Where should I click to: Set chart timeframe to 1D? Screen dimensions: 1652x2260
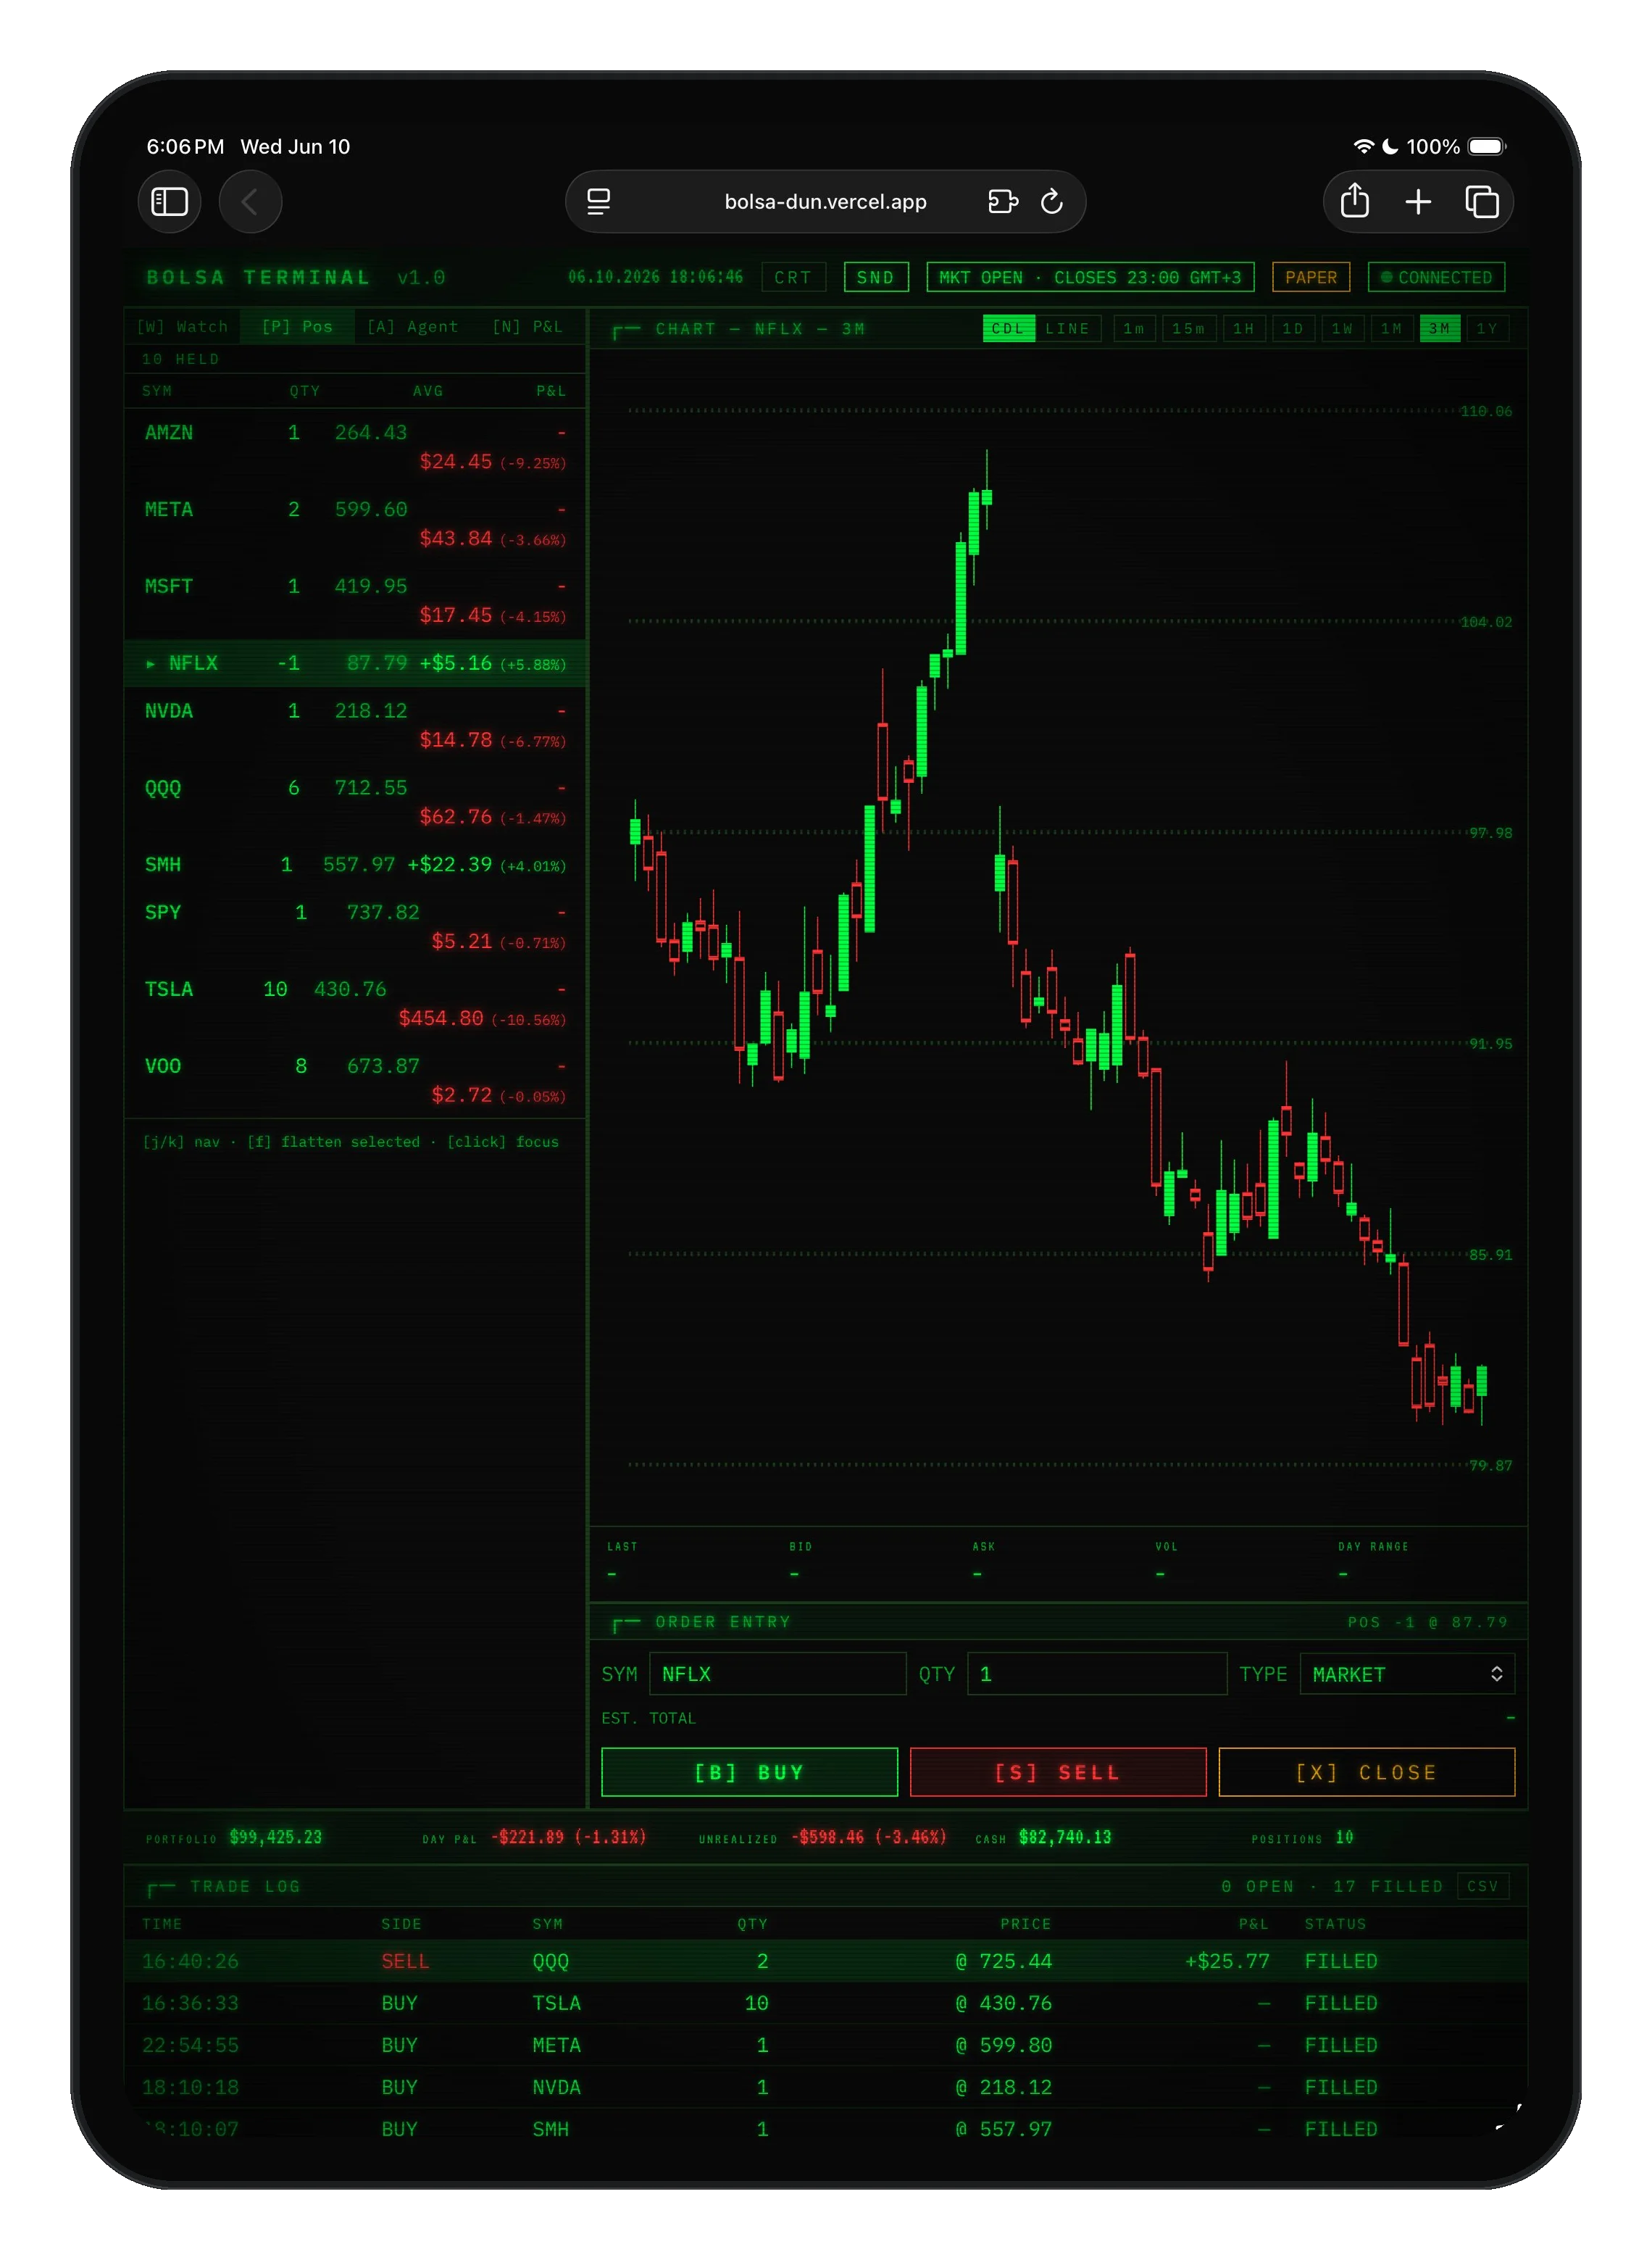pyautogui.click(x=1293, y=328)
